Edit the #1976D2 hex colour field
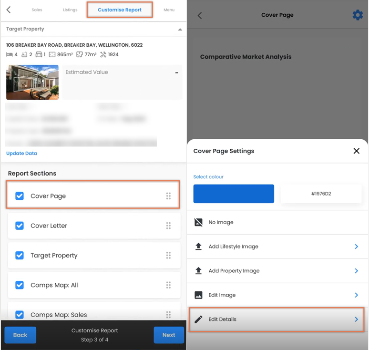This screenshot has width=369, height=350. (x=321, y=194)
